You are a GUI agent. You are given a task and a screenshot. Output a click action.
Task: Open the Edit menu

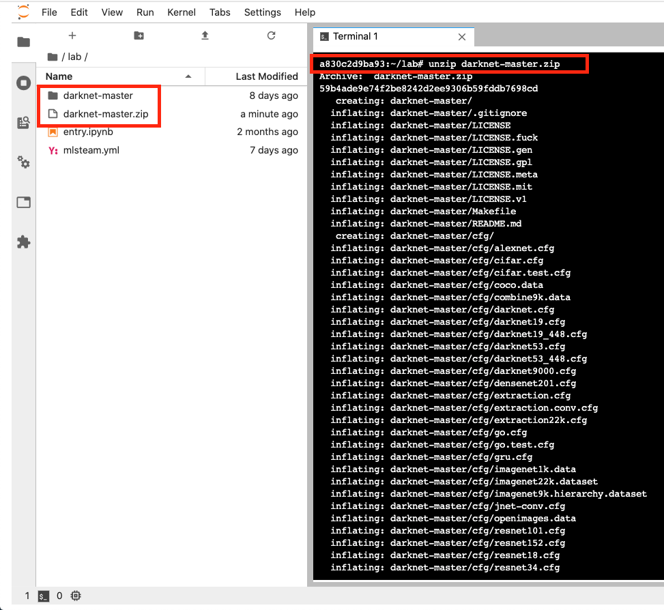79,12
